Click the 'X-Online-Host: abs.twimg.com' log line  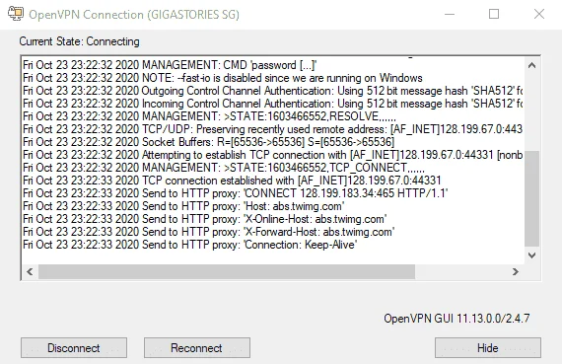point(205,219)
